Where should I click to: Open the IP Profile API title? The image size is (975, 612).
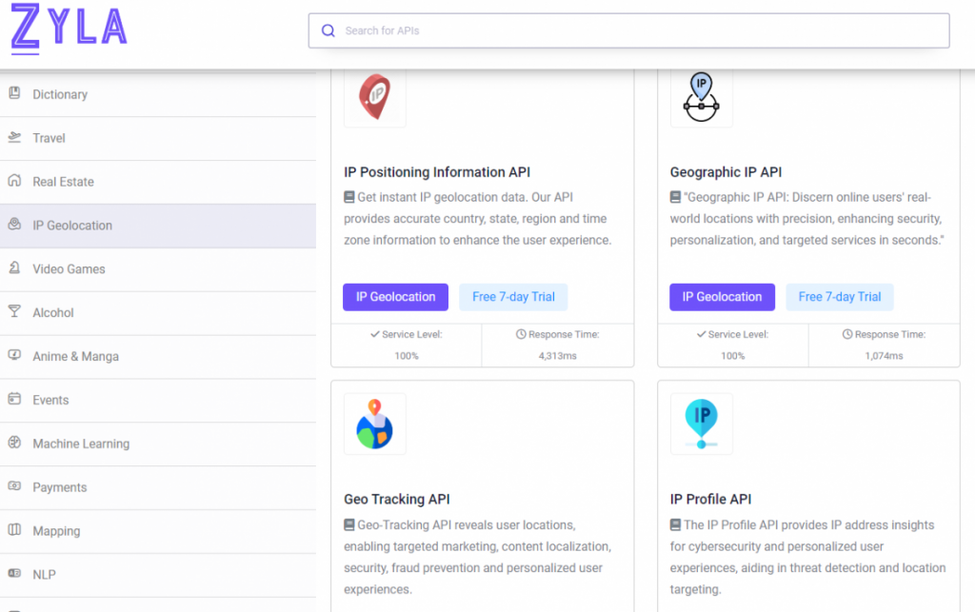point(710,500)
